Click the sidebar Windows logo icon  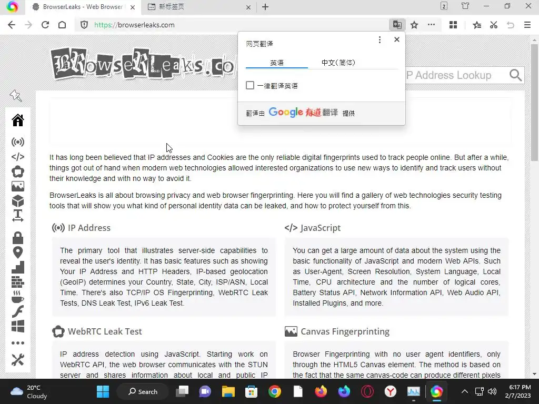[18, 326]
